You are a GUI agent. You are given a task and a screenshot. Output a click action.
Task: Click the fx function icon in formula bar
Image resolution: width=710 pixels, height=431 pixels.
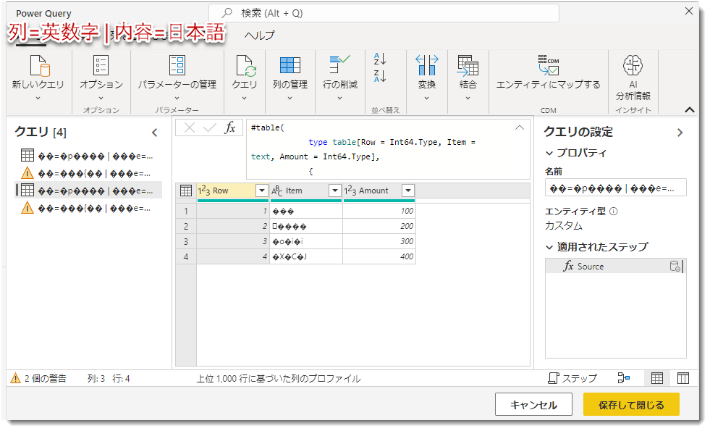coord(230,128)
